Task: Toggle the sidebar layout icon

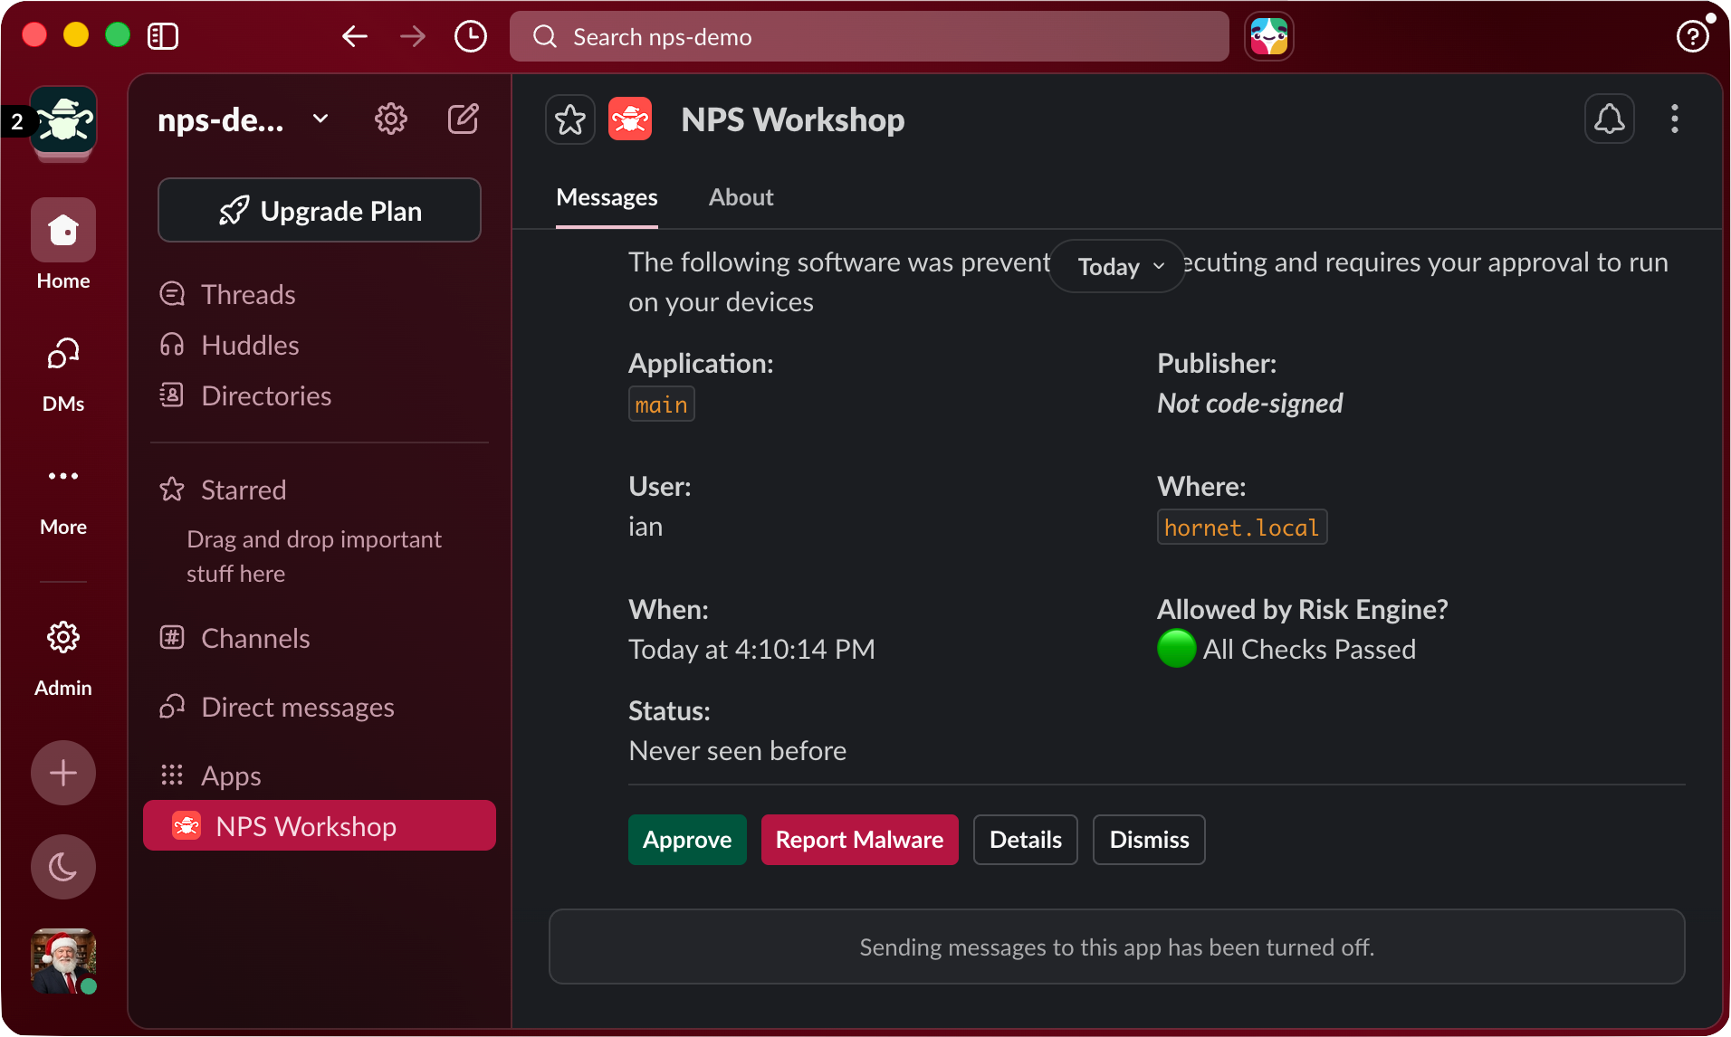Action: point(163,36)
